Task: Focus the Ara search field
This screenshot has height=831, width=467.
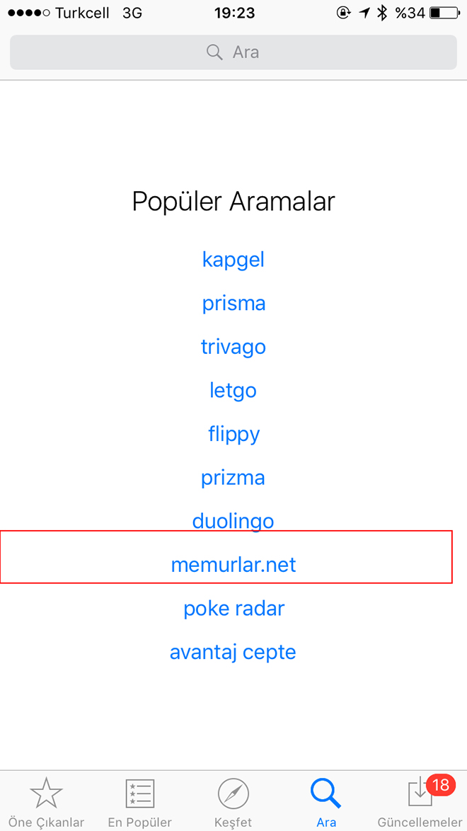Action: 233,52
